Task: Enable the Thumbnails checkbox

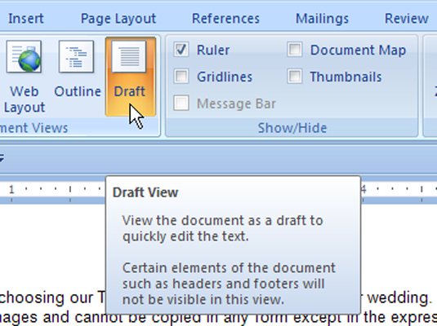Action: click(x=295, y=77)
